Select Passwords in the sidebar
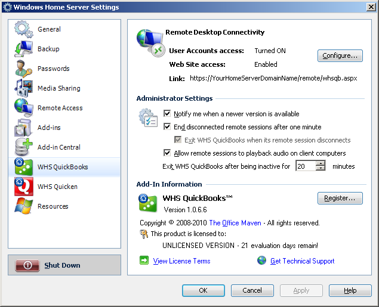This screenshot has height=307, width=379. click(x=53, y=69)
